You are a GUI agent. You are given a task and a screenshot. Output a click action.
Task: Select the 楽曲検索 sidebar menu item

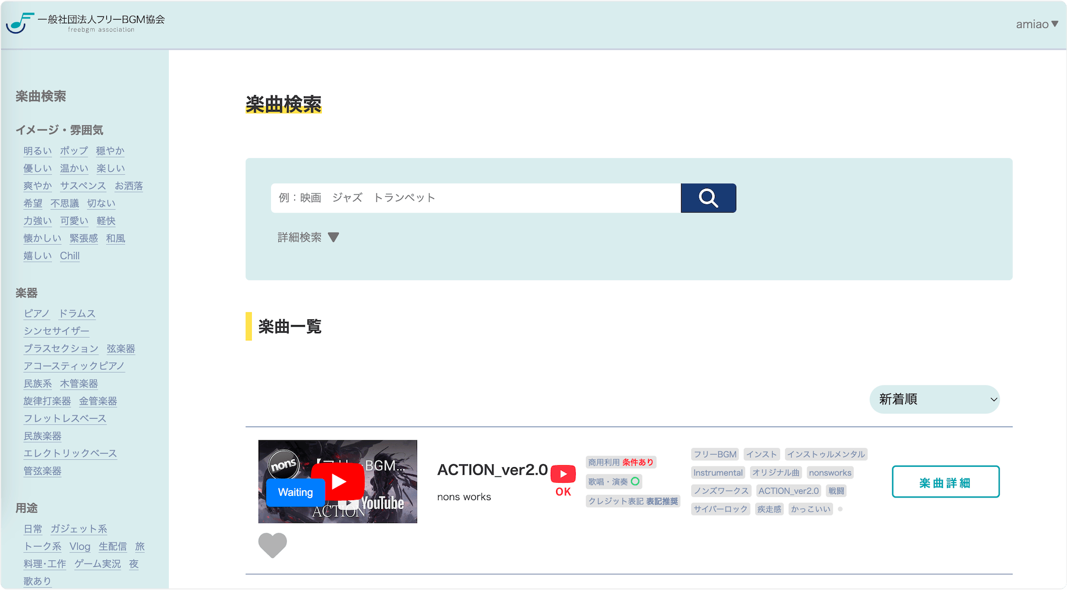pos(41,96)
